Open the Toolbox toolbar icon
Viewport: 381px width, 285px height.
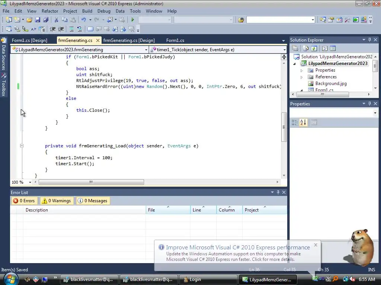(348, 20)
